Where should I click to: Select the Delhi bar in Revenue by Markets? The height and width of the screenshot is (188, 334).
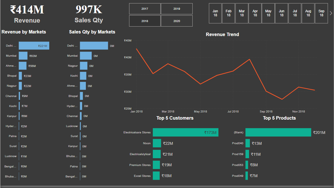pos(34,45)
